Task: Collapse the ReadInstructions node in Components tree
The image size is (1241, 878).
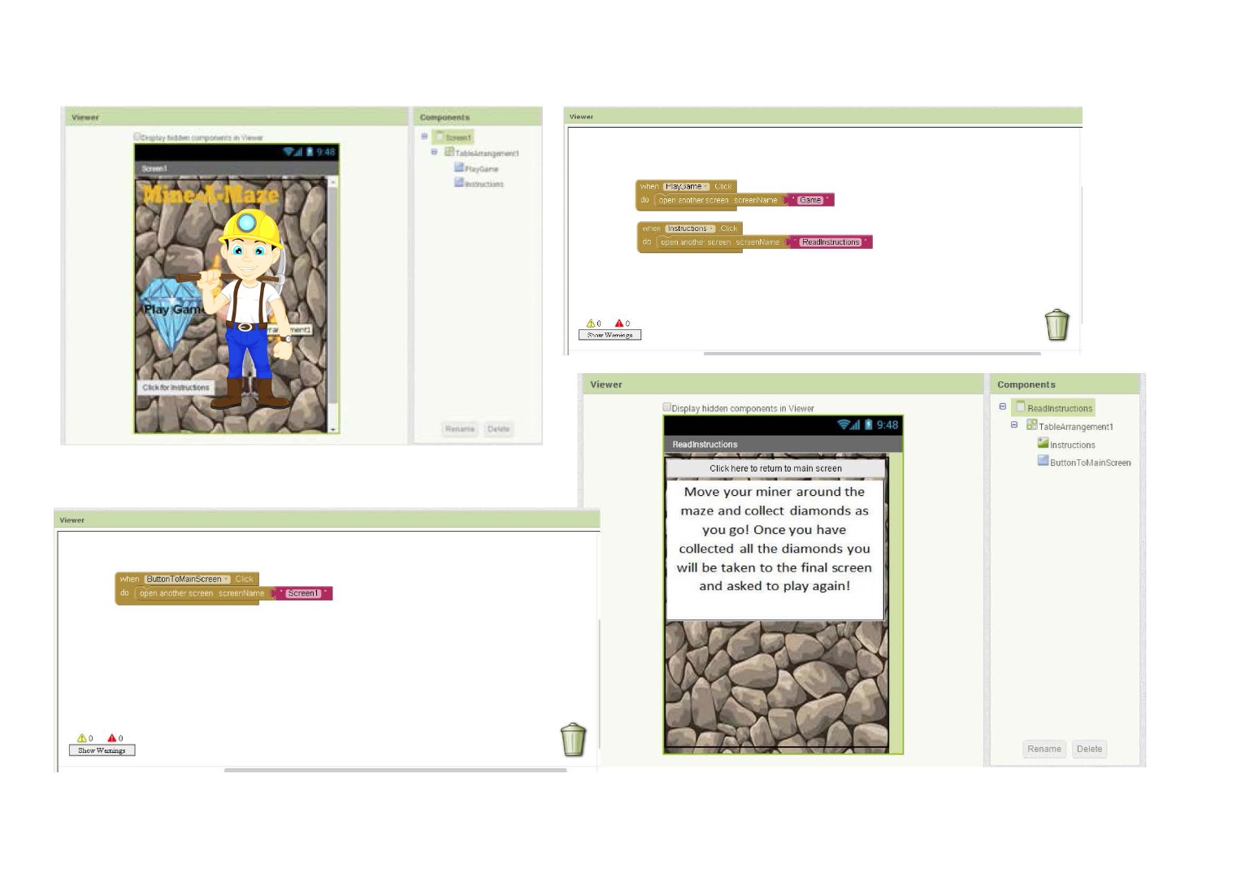Action: point(1003,406)
